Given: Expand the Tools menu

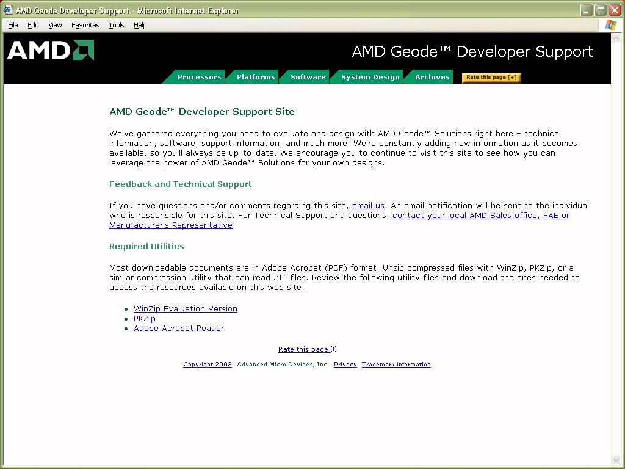Looking at the screenshot, I should [x=116, y=25].
